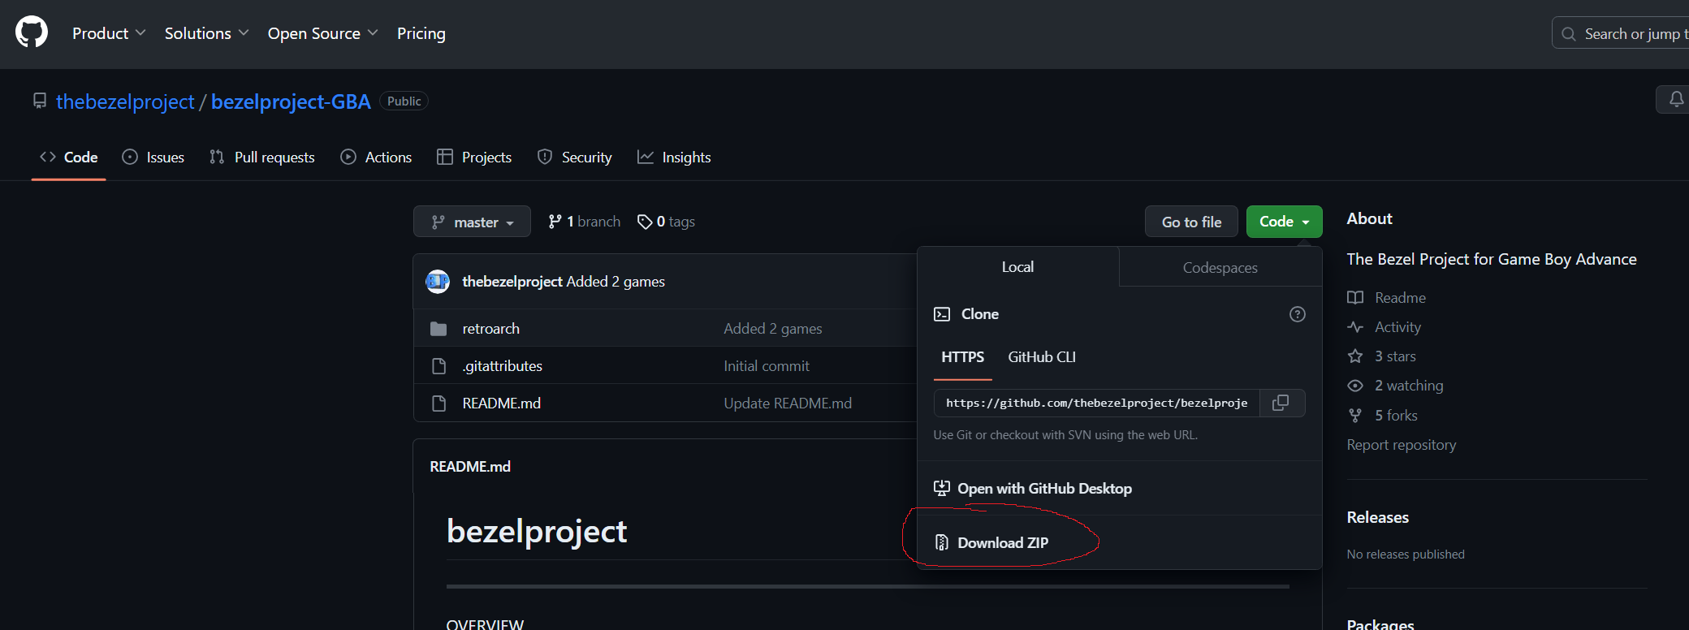View the 0 tags link

[667, 222]
